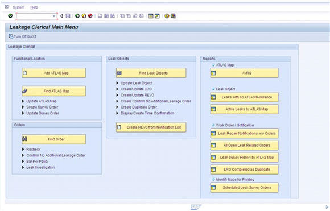The height and width of the screenshot is (211, 330).
Task: Click the Previous Page icon
Action: pos(129,16)
